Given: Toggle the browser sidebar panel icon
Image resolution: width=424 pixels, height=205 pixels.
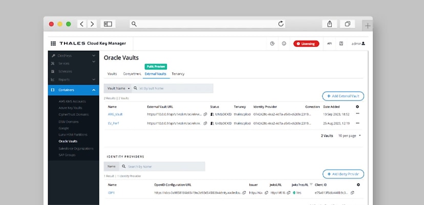Looking at the screenshot, I should [108, 24].
